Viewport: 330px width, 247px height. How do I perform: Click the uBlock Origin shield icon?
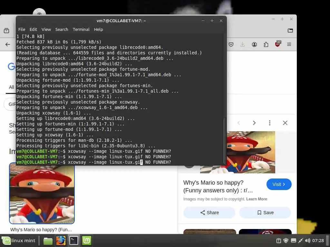coord(278,44)
